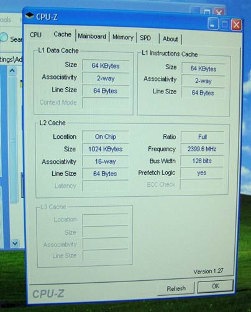Click the L1 Instructions Cache size 64 KBytes
The height and width of the screenshot is (312, 251).
(203, 69)
